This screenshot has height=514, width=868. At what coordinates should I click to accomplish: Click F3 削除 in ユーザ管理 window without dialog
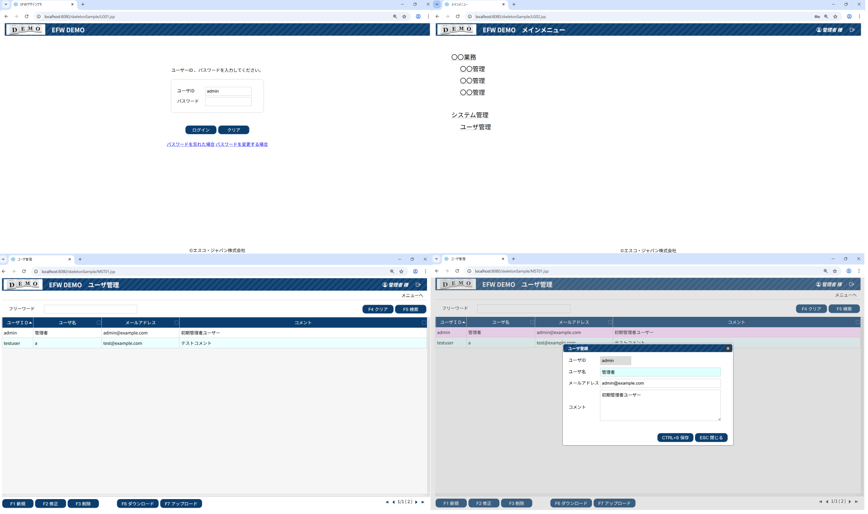[83, 504]
